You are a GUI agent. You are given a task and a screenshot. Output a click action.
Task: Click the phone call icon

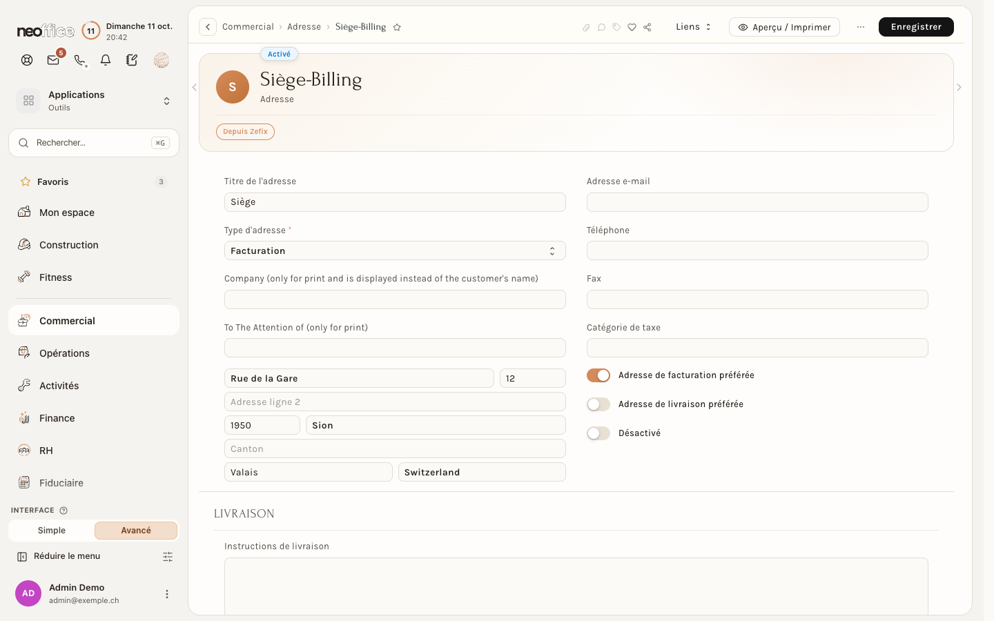(80, 60)
